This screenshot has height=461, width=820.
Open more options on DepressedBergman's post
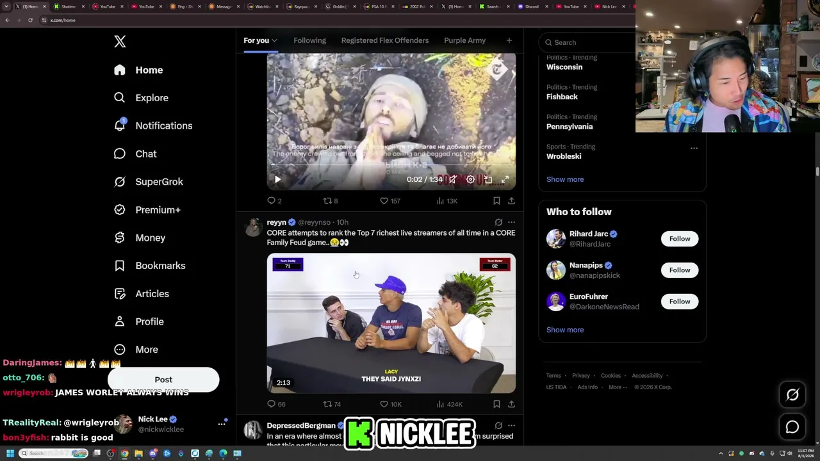tap(511, 425)
